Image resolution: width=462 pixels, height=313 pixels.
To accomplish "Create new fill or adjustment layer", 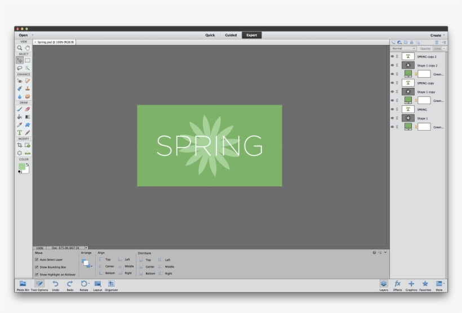I will click(399, 42).
